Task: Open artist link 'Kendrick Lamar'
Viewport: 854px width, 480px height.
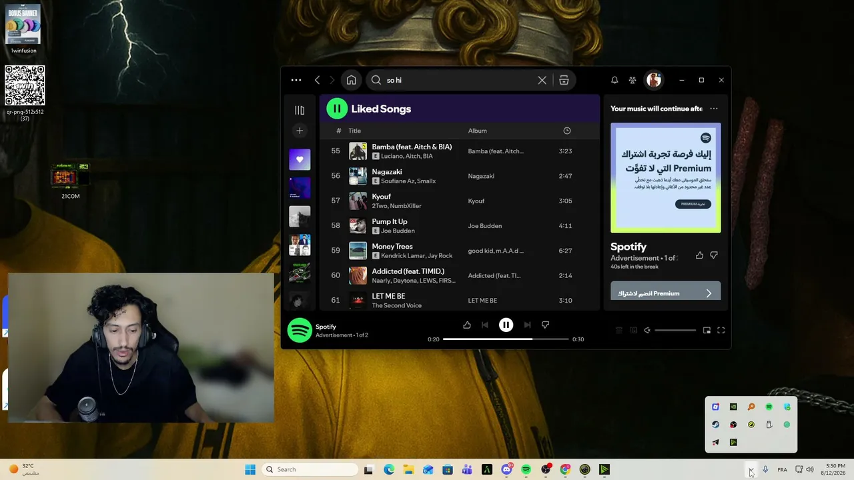Action: click(x=402, y=256)
